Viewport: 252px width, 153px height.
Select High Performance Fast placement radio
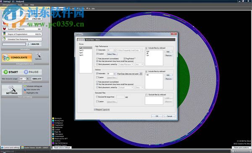pyautogui.click(x=97, y=58)
